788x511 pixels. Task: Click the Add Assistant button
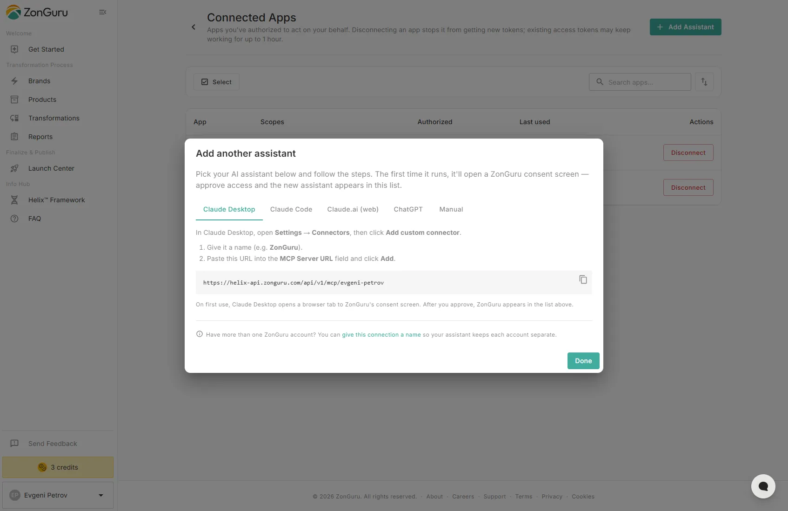click(685, 27)
